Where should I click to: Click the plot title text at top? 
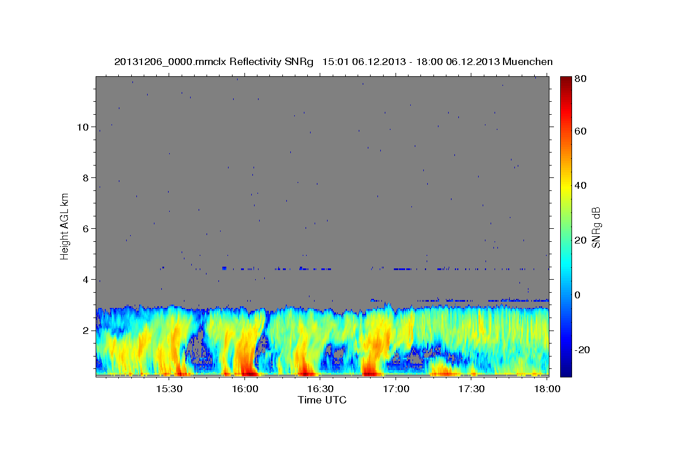[333, 62]
